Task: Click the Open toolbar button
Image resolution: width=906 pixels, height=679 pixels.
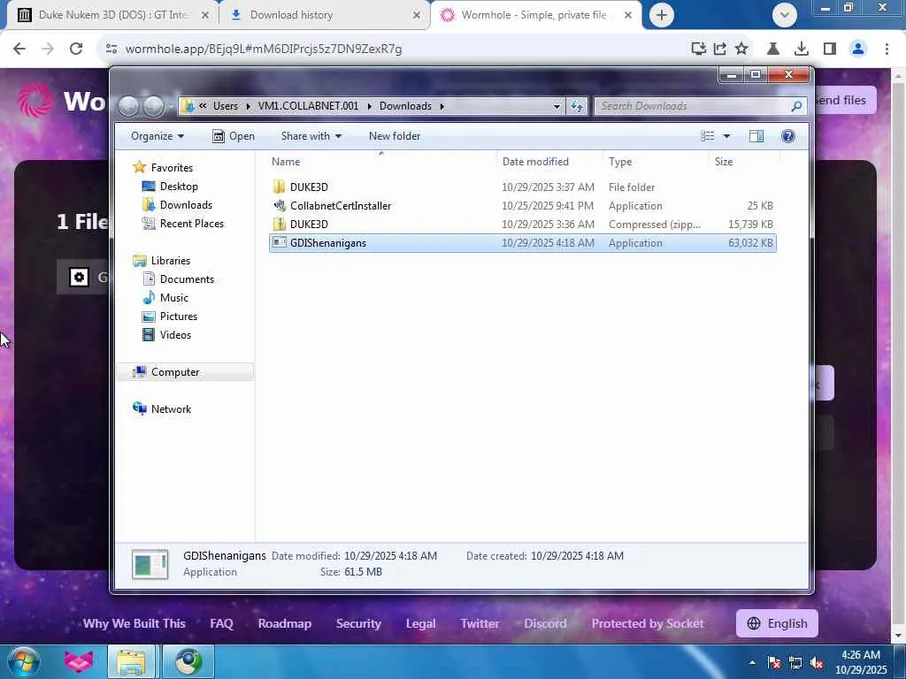Action: [x=234, y=135]
